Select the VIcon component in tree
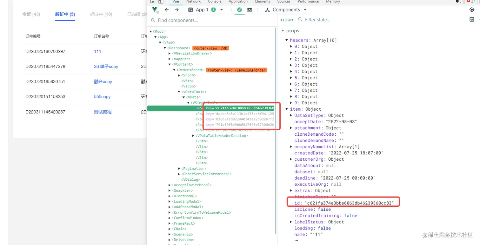This screenshot has height=245, width=480. [188, 86]
